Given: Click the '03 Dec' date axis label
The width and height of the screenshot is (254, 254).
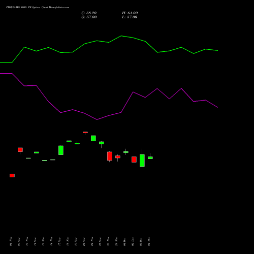Looking at the screenshot, I should coord(141,241).
